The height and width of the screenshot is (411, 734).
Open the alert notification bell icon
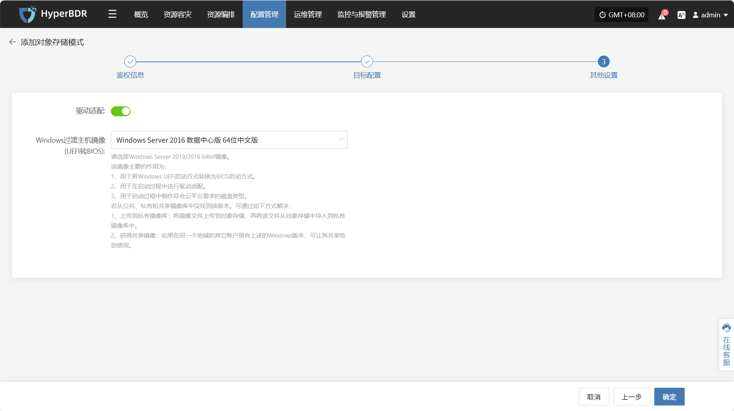(662, 15)
